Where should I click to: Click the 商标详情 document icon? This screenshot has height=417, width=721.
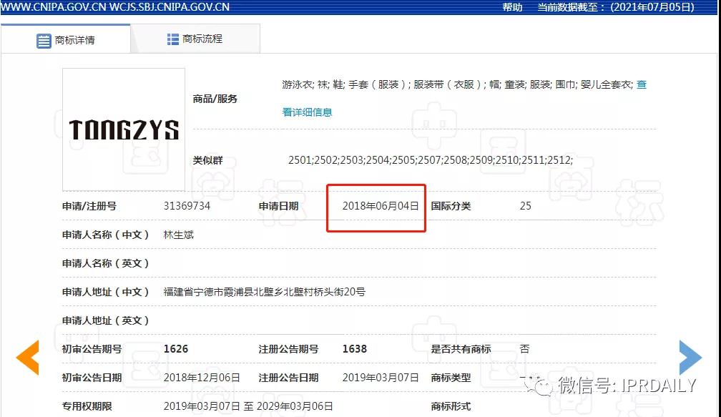(44, 41)
